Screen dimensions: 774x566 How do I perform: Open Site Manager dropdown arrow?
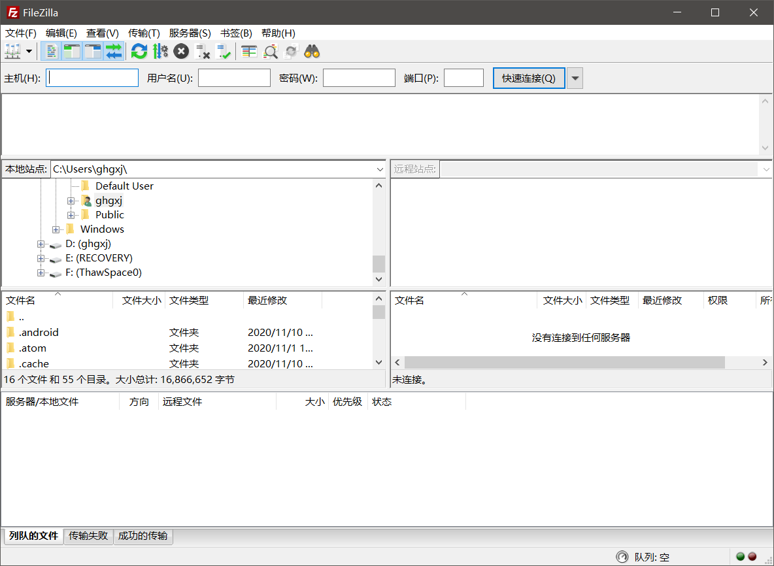[x=29, y=52]
